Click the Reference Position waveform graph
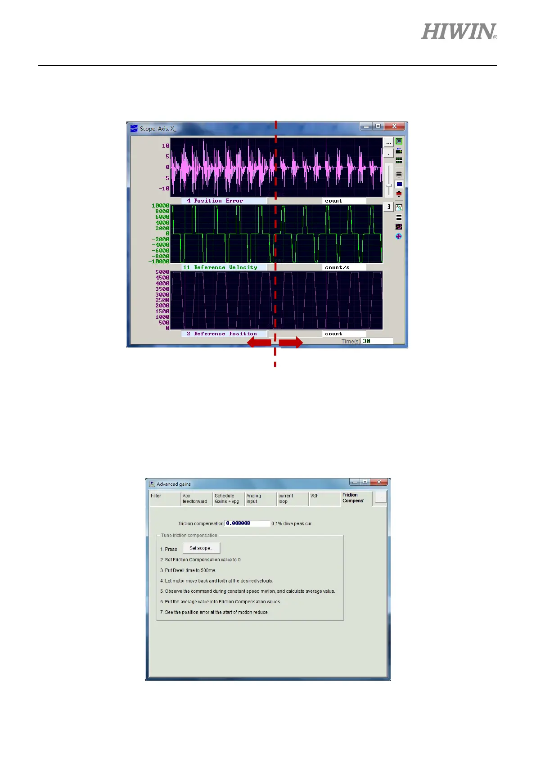 [276, 300]
